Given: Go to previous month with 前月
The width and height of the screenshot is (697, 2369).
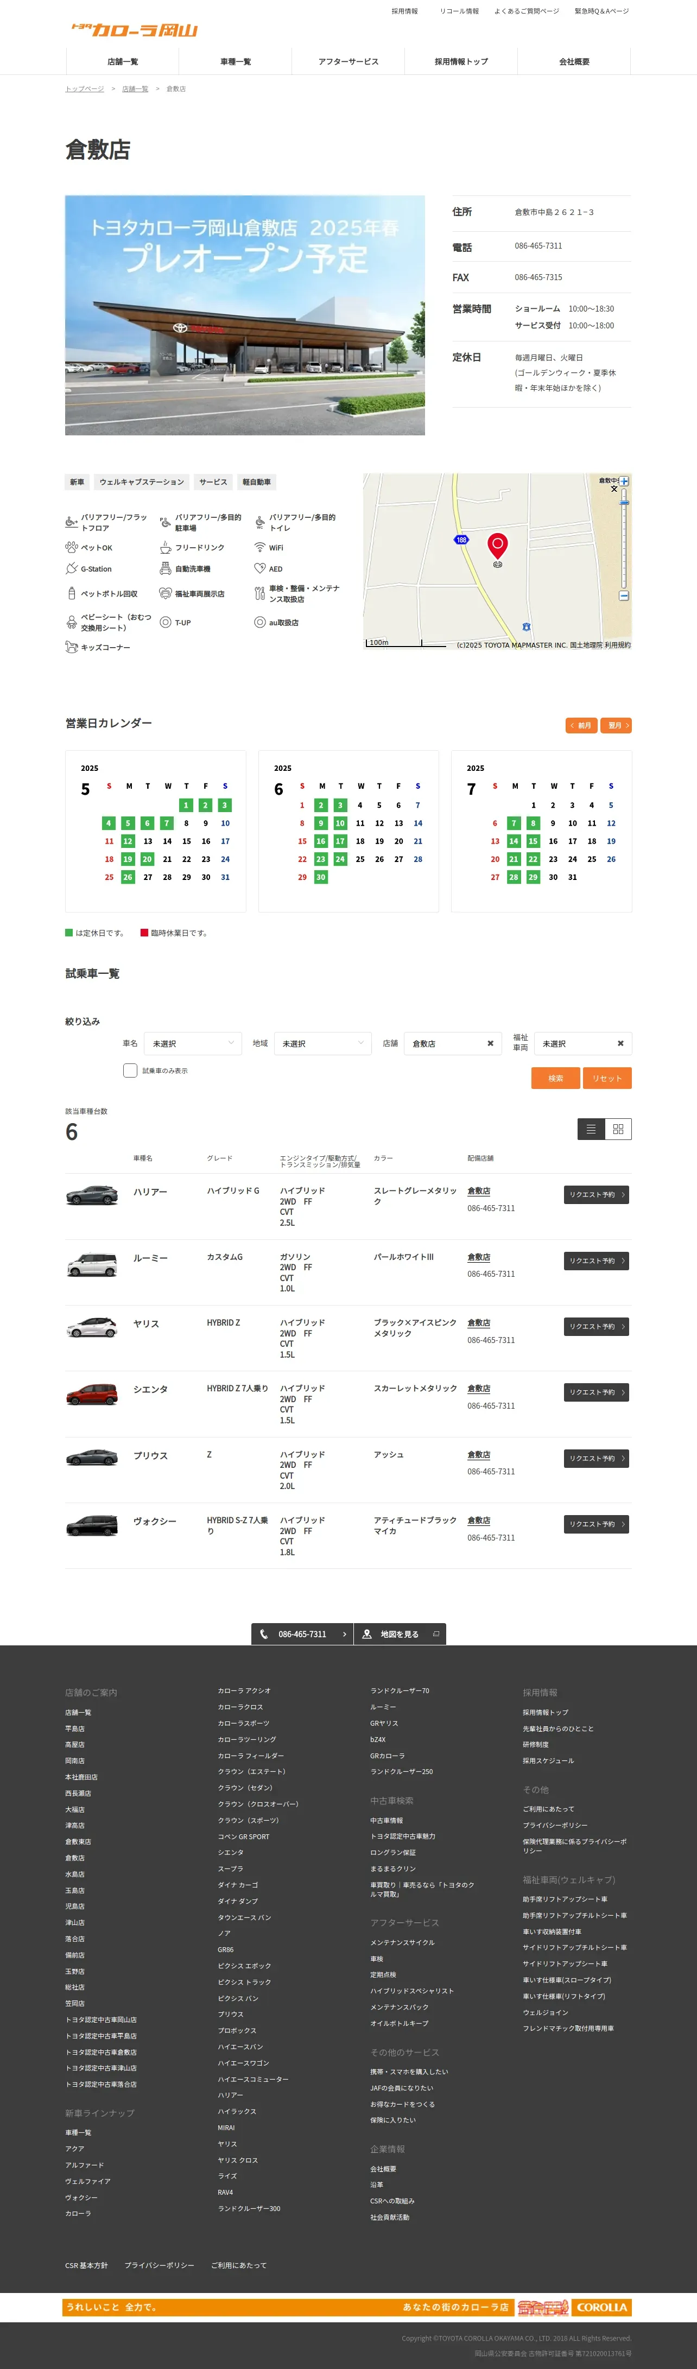Looking at the screenshot, I should pos(582,726).
